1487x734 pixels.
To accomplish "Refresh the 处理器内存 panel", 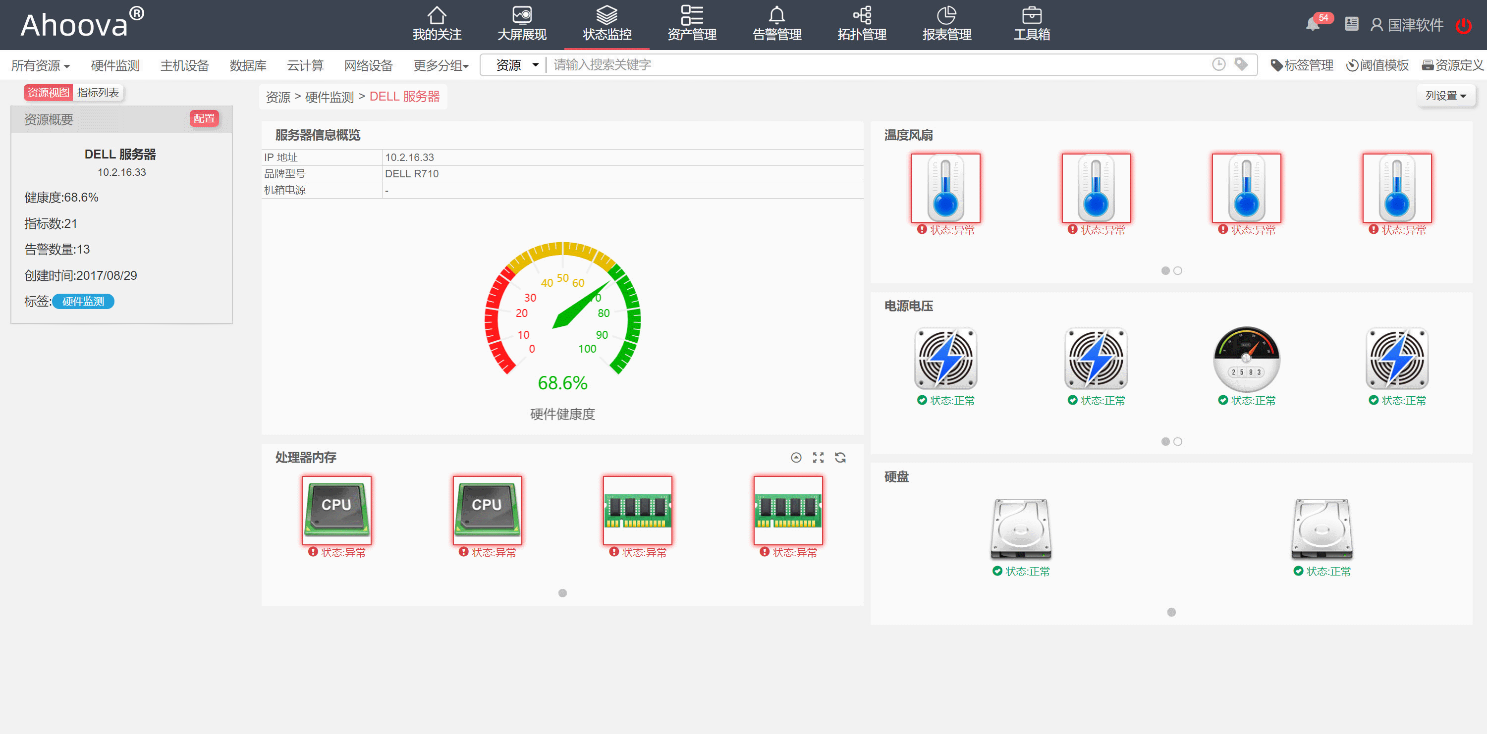I will pos(840,458).
